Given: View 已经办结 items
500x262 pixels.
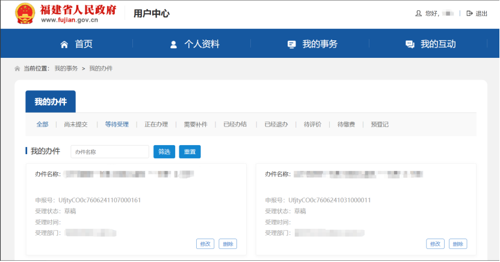Looking at the screenshot, I should point(235,125).
